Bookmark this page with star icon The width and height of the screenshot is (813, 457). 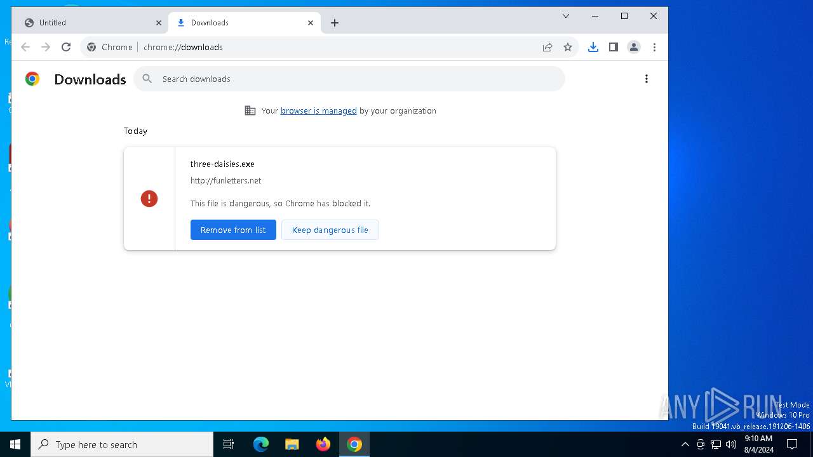568,47
